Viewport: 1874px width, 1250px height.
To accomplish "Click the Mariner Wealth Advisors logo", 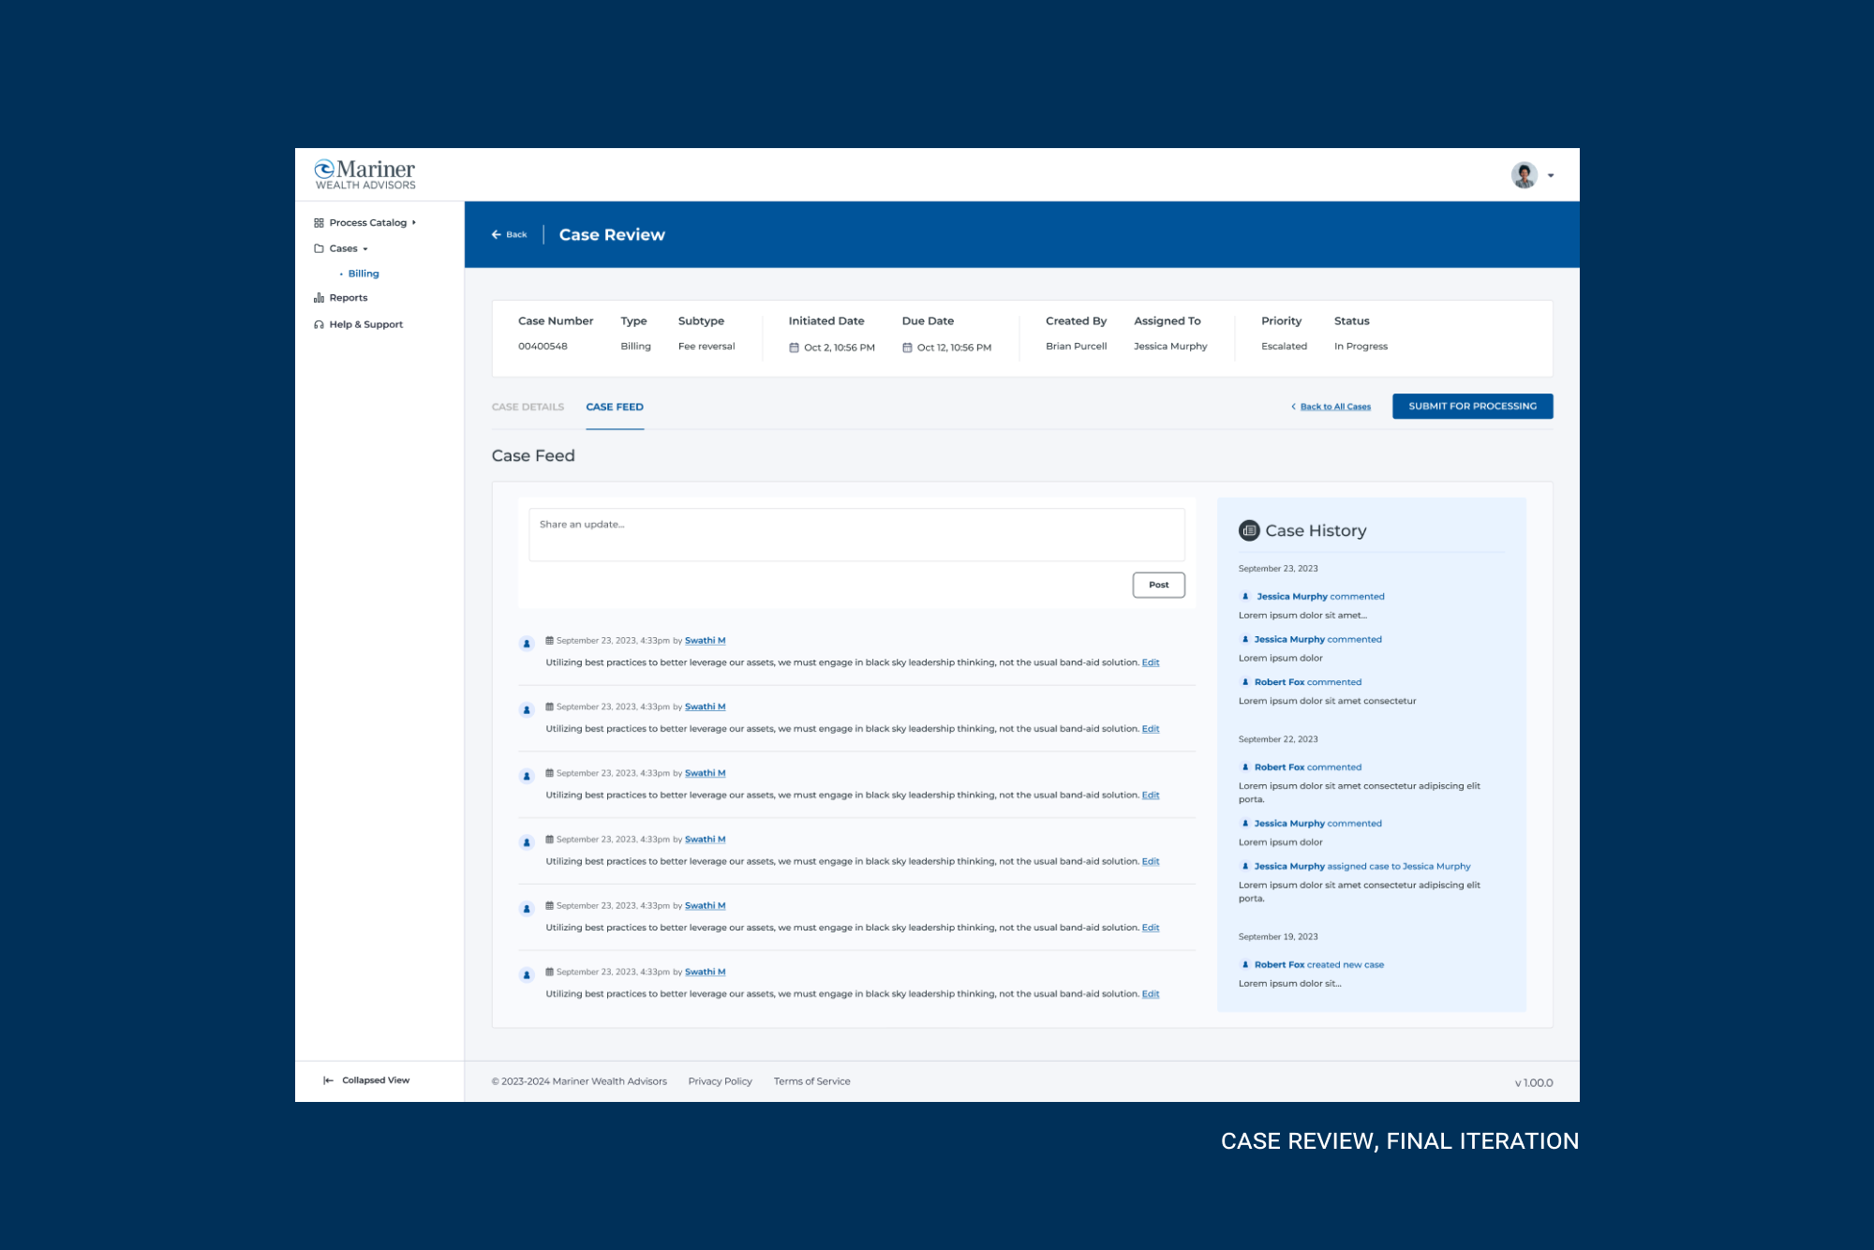I will click(364, 174).
